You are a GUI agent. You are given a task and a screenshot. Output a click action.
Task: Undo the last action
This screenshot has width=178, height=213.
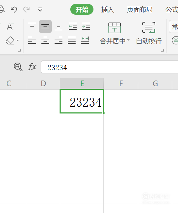pyautogui.click(x=14, y=10)
